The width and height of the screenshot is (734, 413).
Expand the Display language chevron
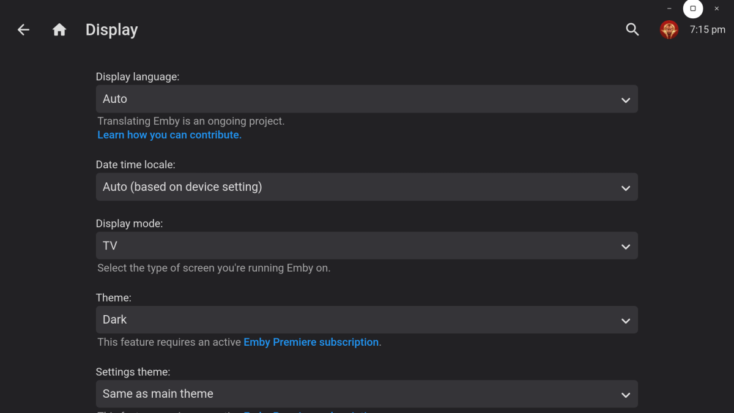(625, 99)
